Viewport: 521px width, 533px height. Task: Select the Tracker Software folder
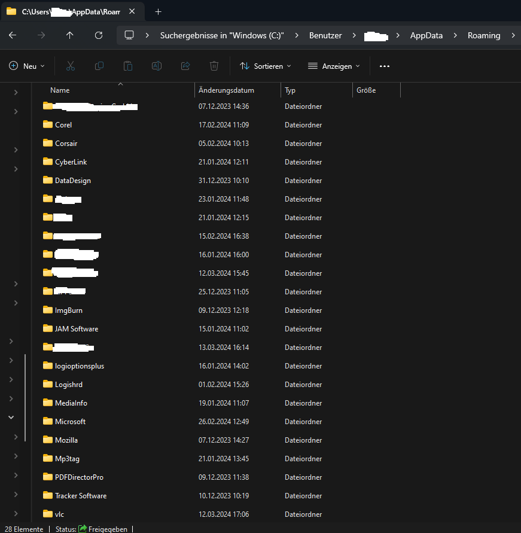point(80,495)
